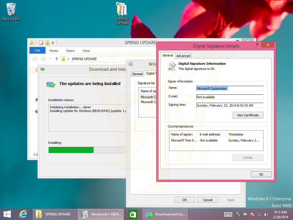
Task: Switch to SPRING UPDARE taskbar window
Action: pos(55,214)
